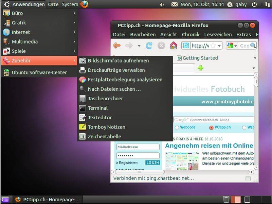Open the Angenehm reisen article headline
The width and height of the screenshot is (272, 204).
(x=210, y=146)
